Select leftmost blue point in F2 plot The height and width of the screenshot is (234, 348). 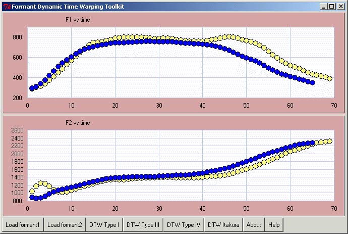[32, 197]
